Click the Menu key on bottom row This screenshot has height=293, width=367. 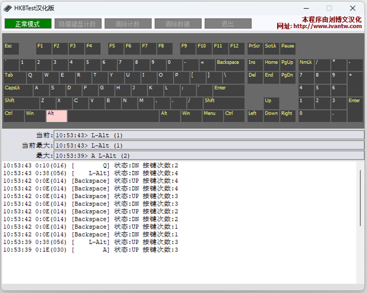click(x=212, y=116)
